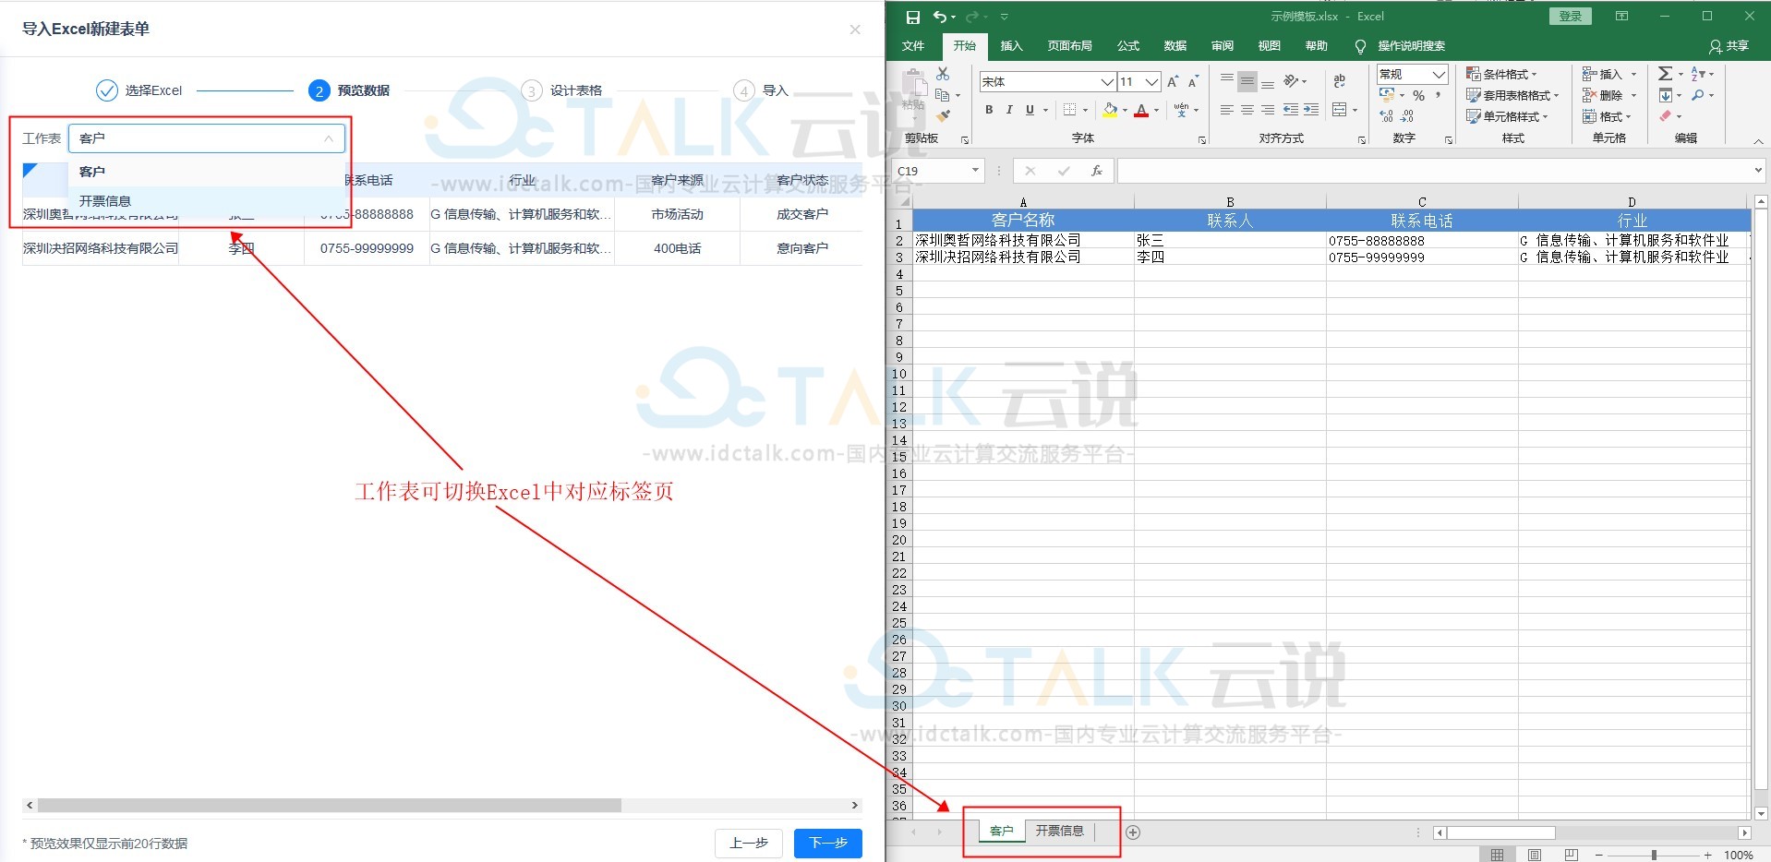Click the cell borders icon
The height and width of the screenshot is (862, 1771).
pyautogui.click(x=1069, y=110)
